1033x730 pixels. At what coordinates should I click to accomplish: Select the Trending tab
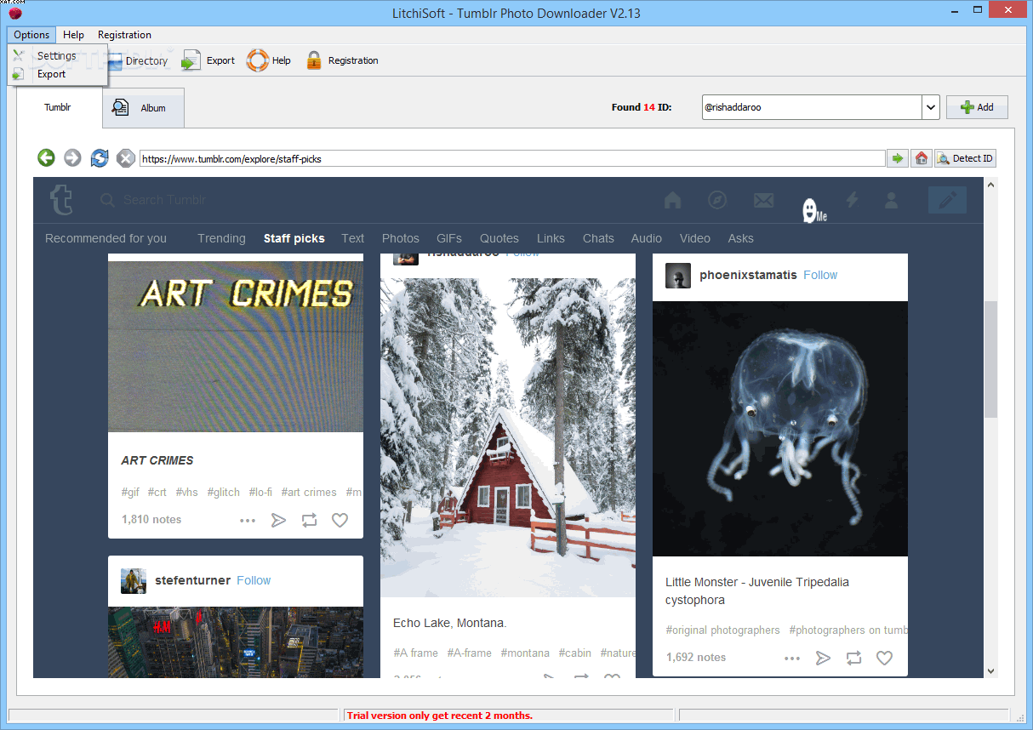coord(221,238)
